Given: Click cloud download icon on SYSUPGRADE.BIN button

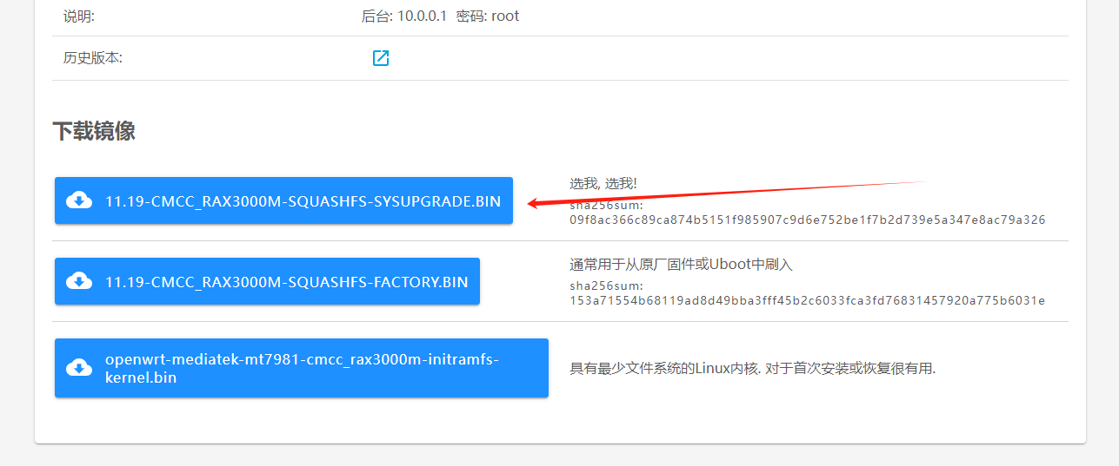Looking at the screenshot, I should point(79,201).
